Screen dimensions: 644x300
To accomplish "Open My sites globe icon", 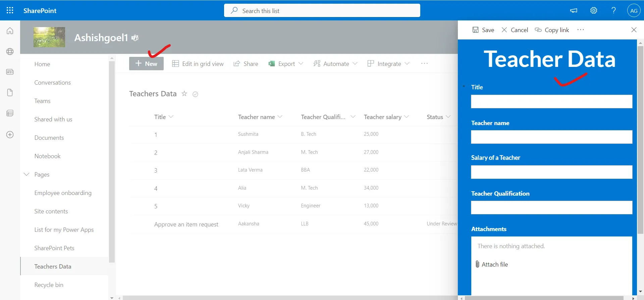I will point(10,52).
